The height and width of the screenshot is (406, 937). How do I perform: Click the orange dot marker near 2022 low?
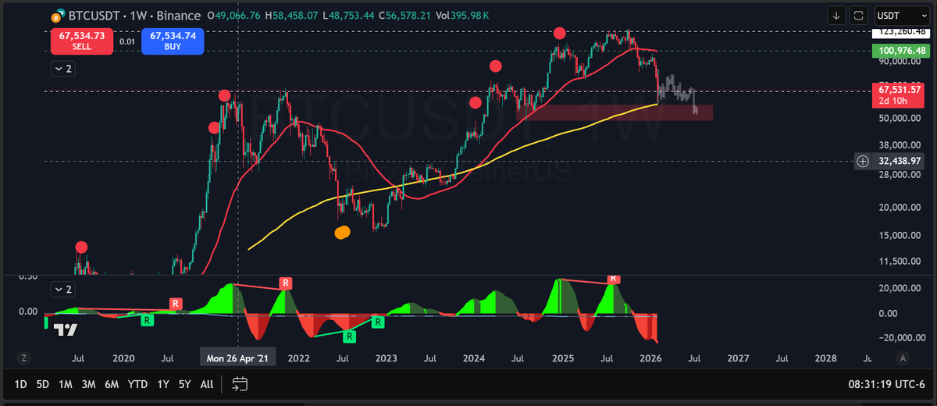point(342,232)
